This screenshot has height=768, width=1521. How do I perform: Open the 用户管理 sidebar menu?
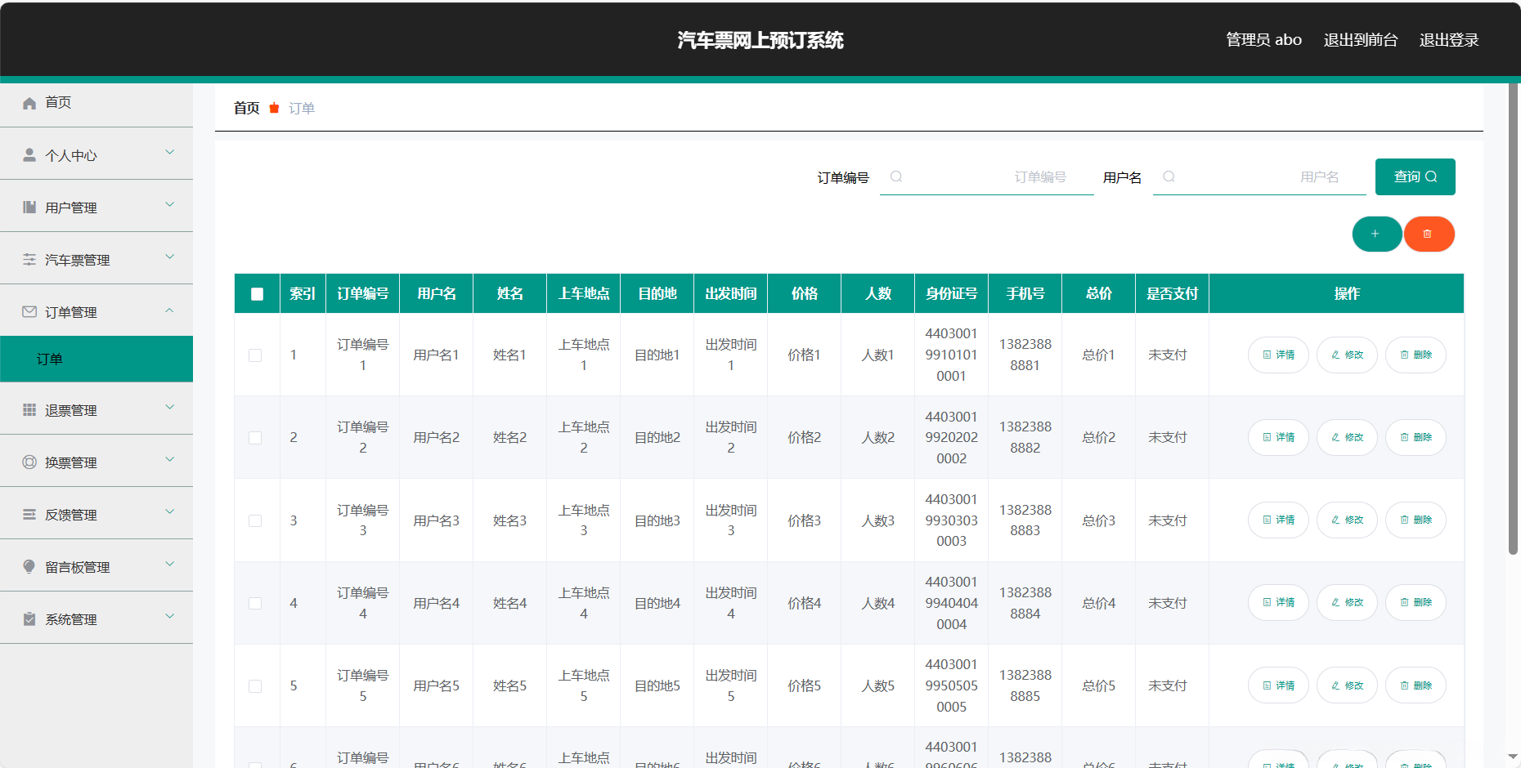point(96,208)
